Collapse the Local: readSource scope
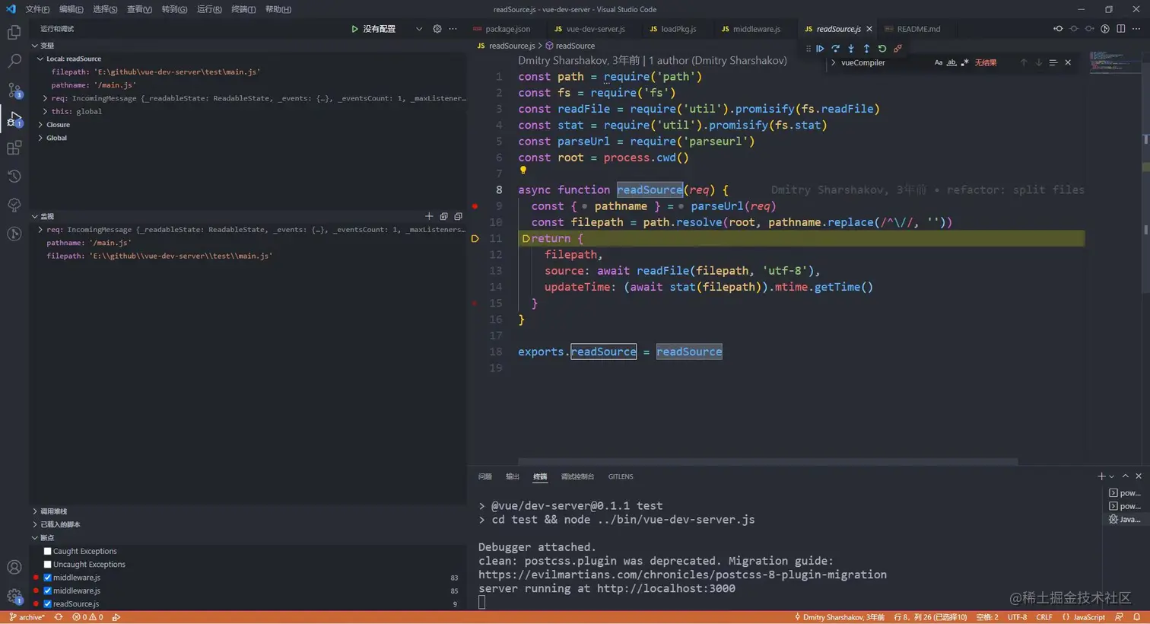Screen dimensions: 1150x624 point(40,59)
